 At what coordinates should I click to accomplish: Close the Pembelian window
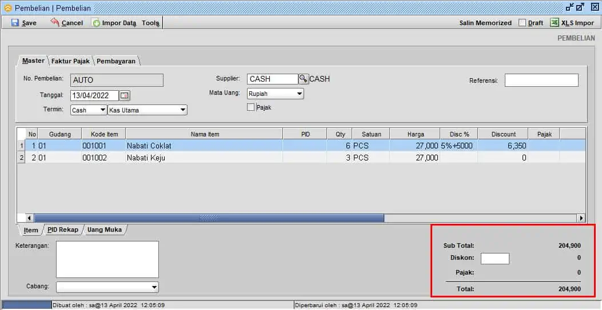tap(595, 6)
